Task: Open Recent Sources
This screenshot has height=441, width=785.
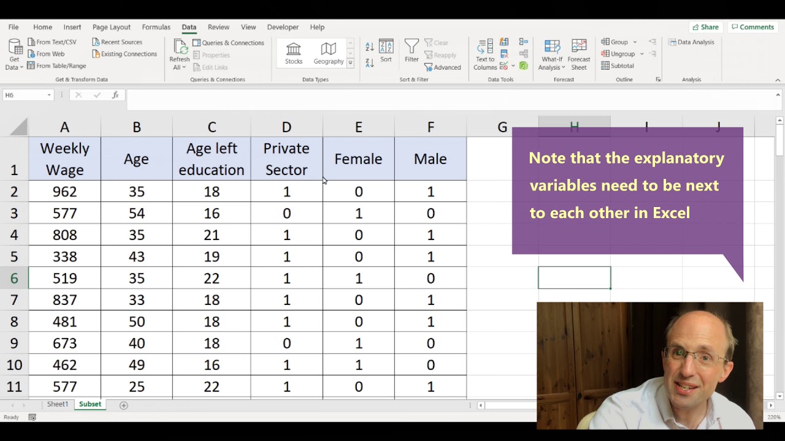Action: (x=117, y=42)
